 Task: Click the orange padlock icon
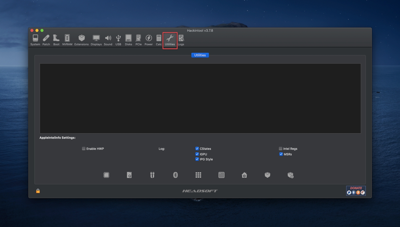(38, 191)
